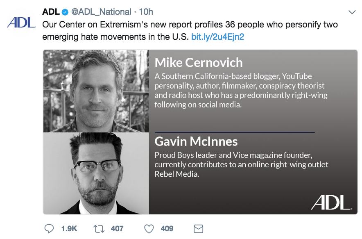
Task: Click the tweet text about Center on Extremism
Action: click(x=190, y=25)
